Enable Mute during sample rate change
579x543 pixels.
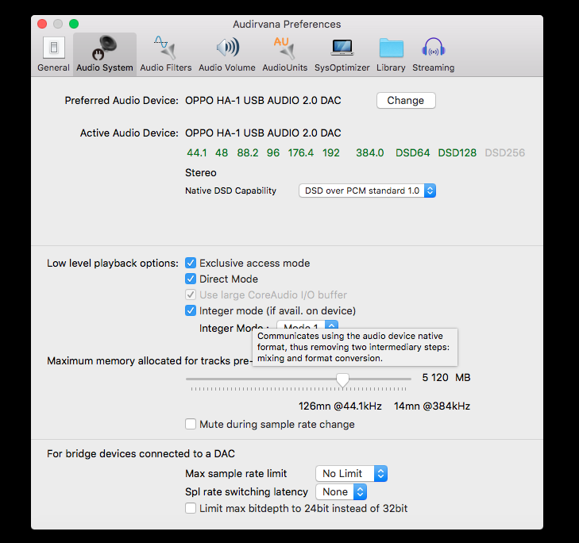coord(191,424)
